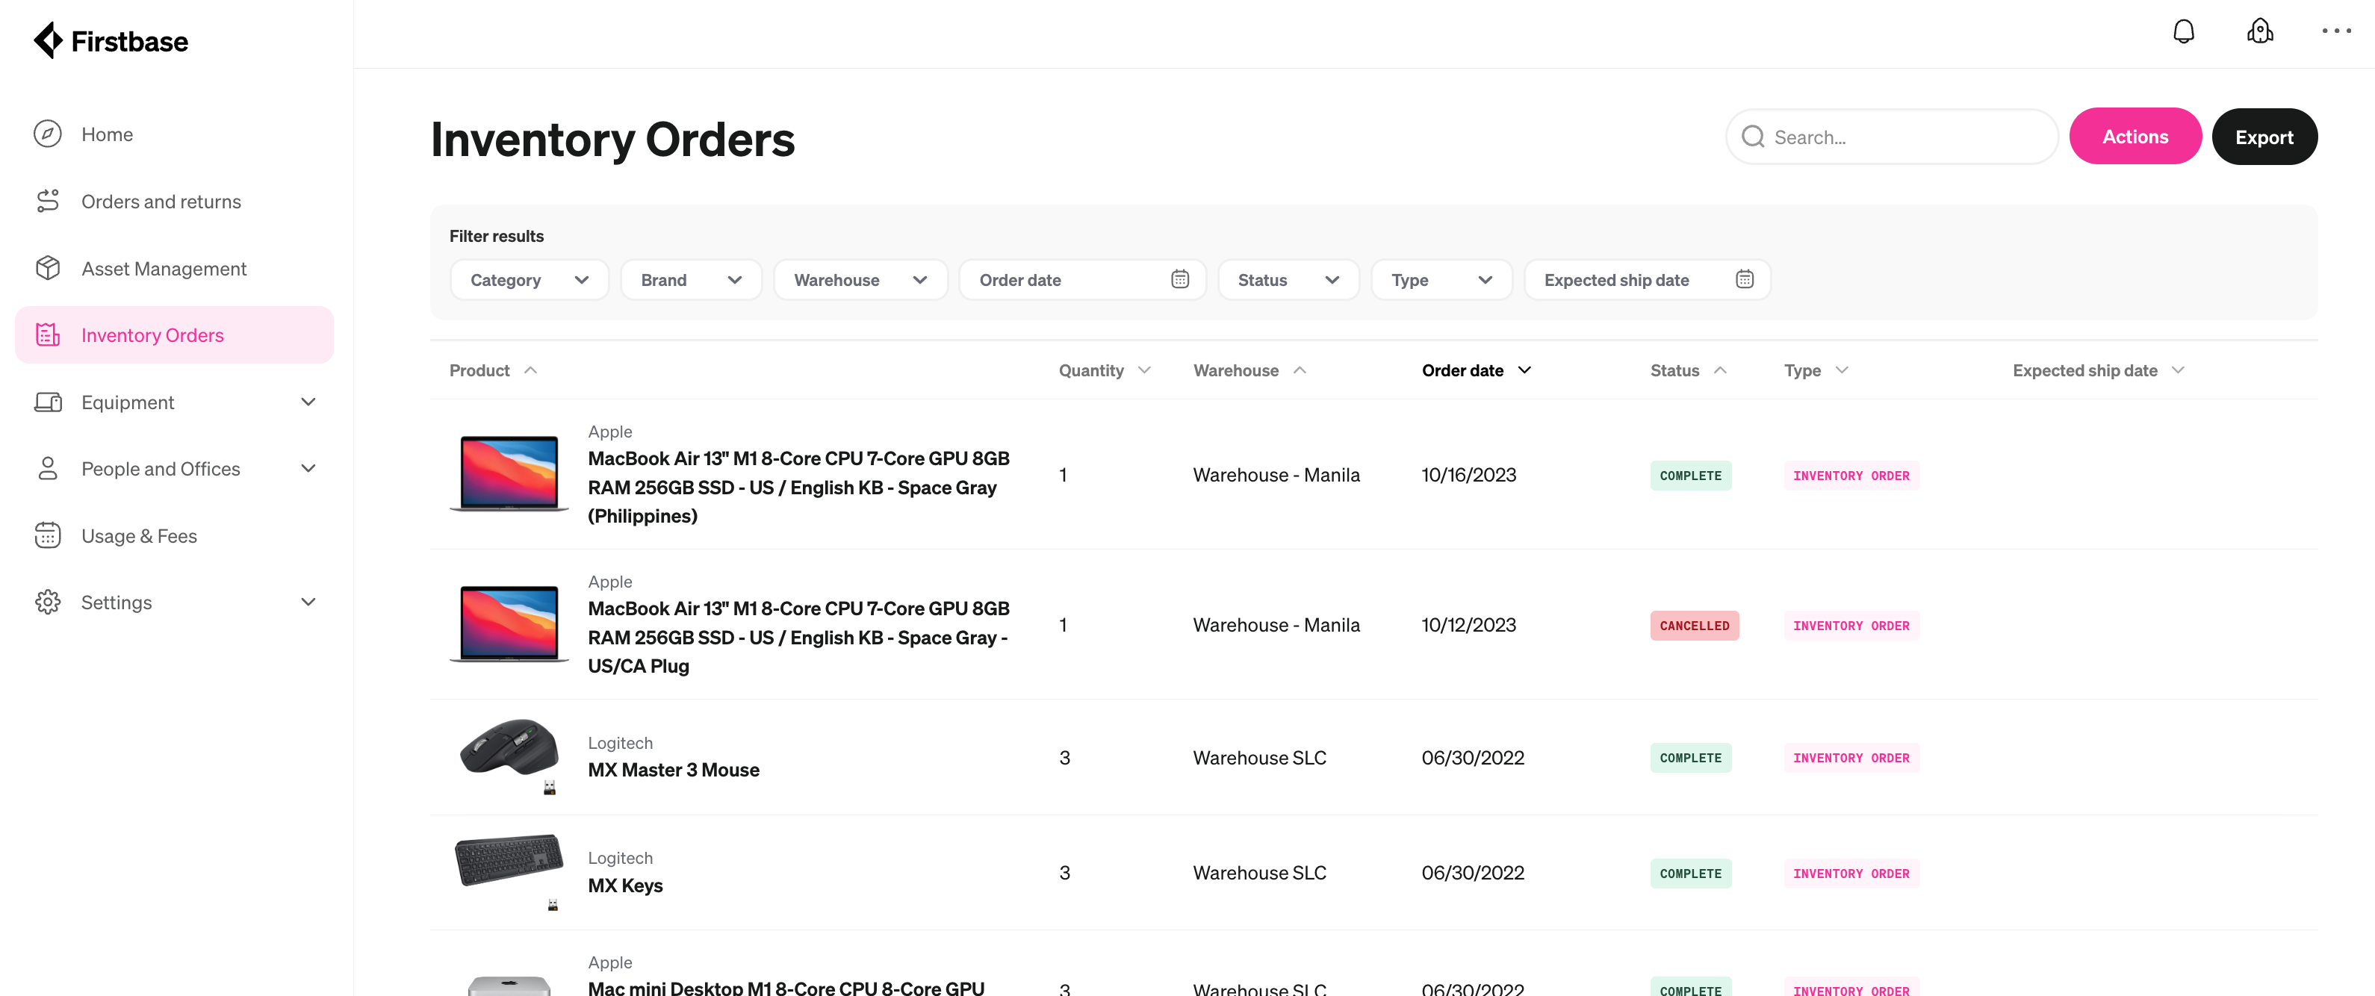Screen dimensions: 2375x996
Task: Expand the Settings menu chevron
Action: tap(308, 603)
